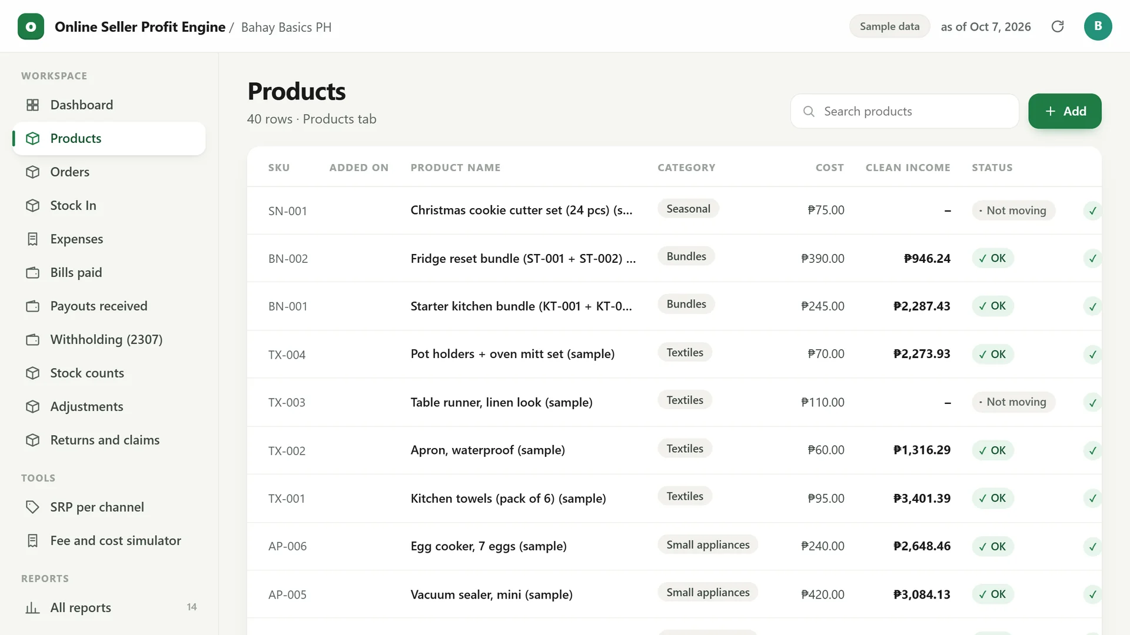Viewport: 1130px width, 635px height.
Task: Click the checkmark icon for BN-001 row
Action: coord(1092,306)
